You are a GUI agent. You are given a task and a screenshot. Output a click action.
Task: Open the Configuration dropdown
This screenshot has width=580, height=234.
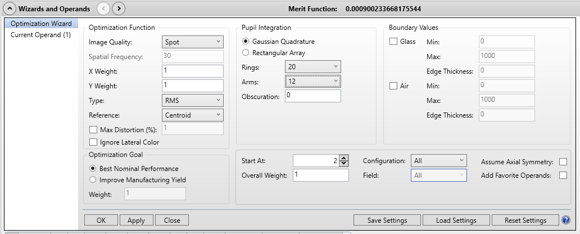coord(438,161)
